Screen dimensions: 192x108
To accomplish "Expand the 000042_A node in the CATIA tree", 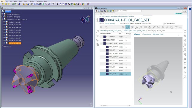I will (2, 14).
